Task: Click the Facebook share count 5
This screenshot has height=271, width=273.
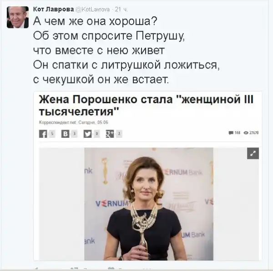Action: click(x=52, y=134)
